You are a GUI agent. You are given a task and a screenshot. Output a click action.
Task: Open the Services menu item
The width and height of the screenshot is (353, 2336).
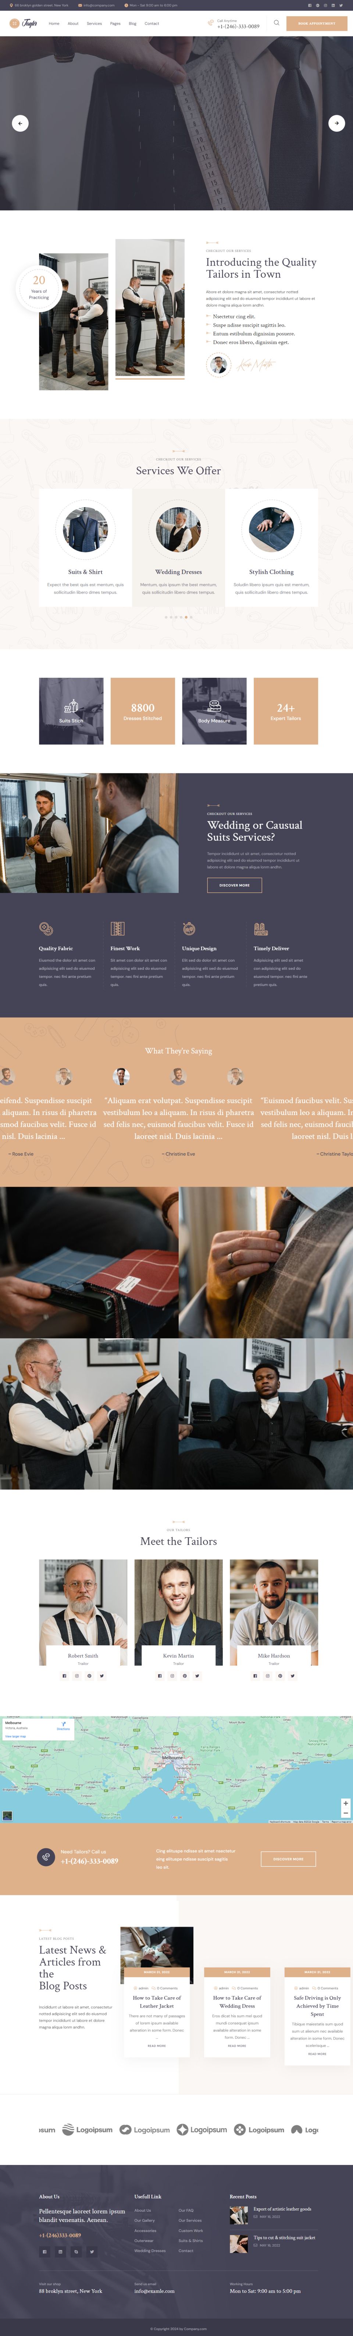pos(95,24)
